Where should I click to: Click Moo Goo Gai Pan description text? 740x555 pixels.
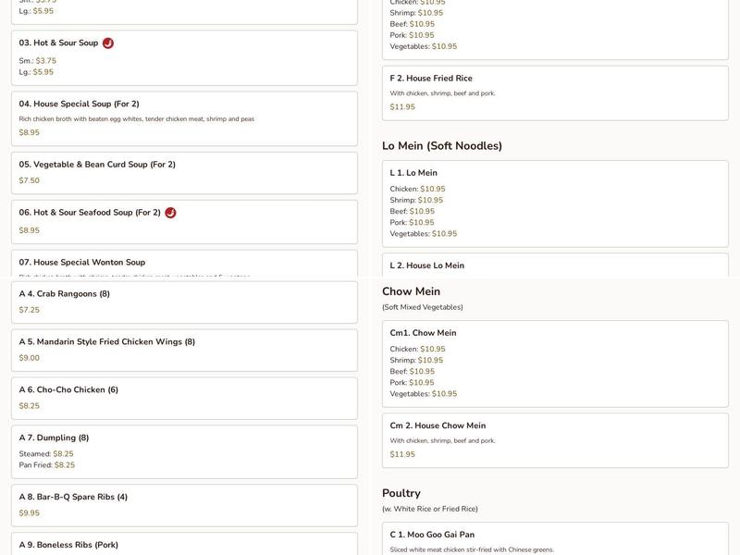[x=472, y=549]
